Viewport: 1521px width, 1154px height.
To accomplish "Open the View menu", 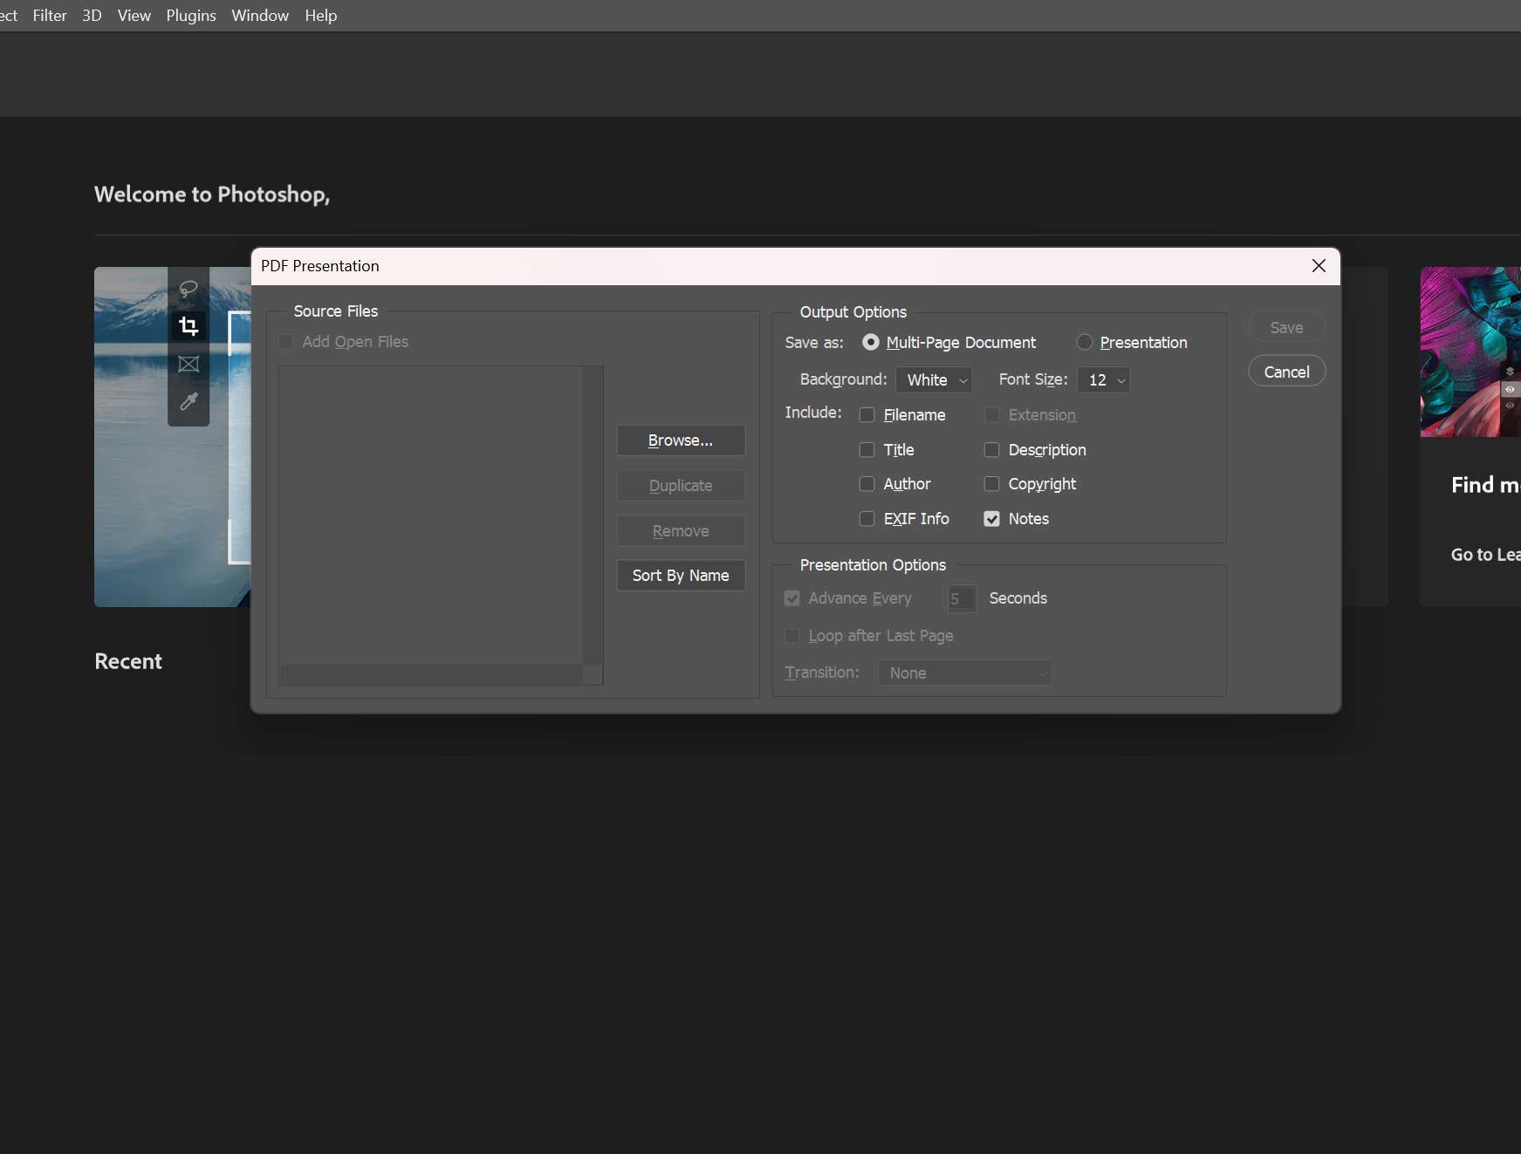I will [134, 16].
